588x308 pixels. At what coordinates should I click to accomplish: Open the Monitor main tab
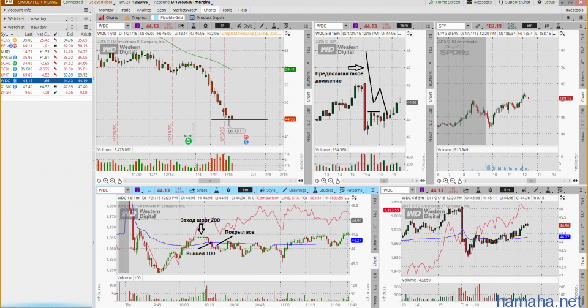(x=106, y=10)
